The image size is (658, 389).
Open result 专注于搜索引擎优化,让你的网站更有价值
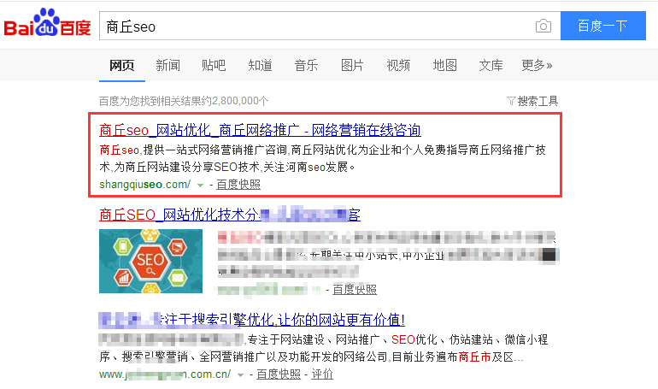click(252, 321)
